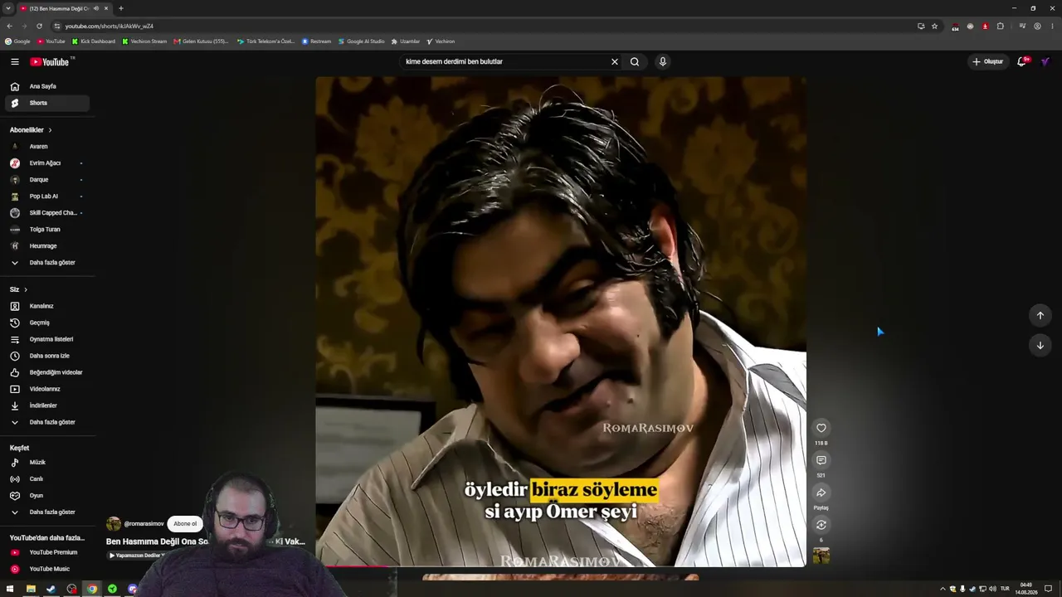1062x597 pixels.
Task: Open the Darque subscription channel
Action: [47, 180]
